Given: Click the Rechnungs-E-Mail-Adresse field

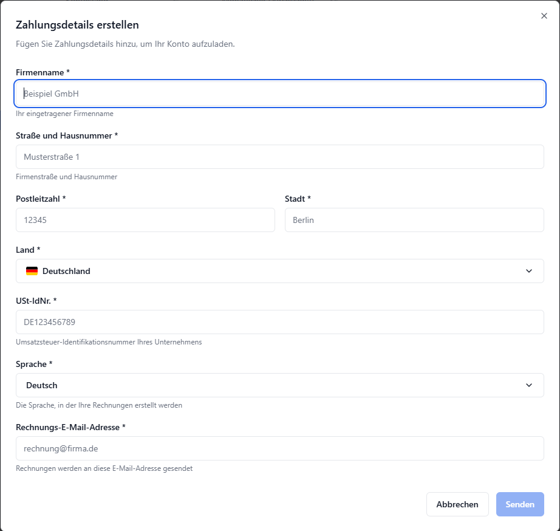Looking at the screenshot, I should 279,448.
